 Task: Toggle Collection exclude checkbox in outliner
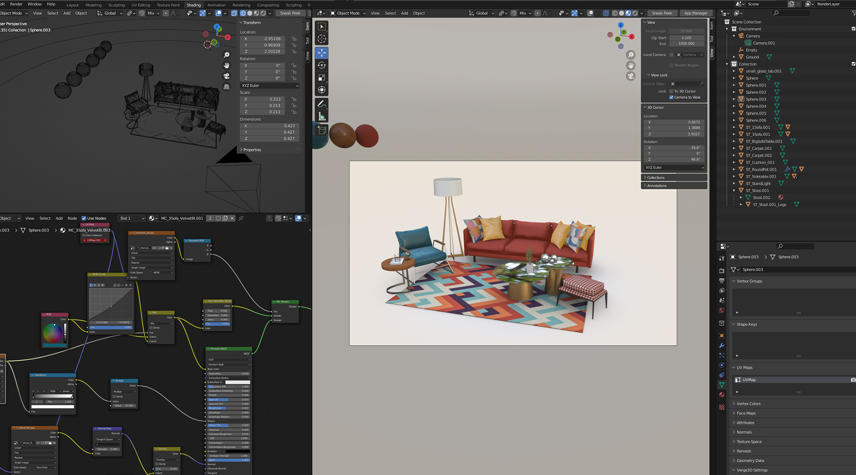(853, 64)
